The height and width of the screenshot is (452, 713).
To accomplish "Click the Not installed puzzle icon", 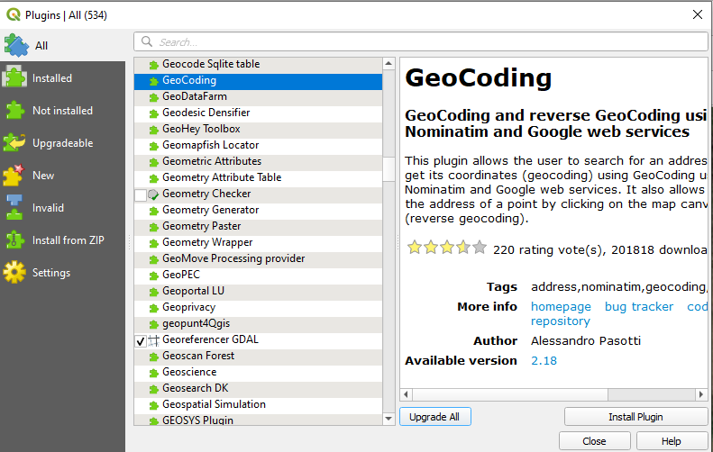I will click(14, 111).
